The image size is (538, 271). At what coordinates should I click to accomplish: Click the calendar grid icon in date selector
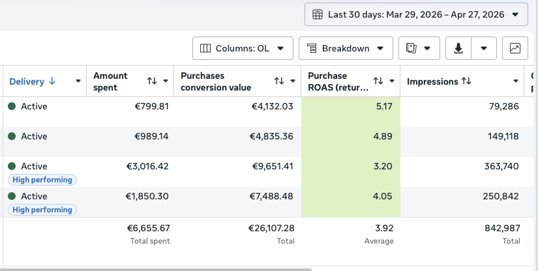click(x=318, y=14)
